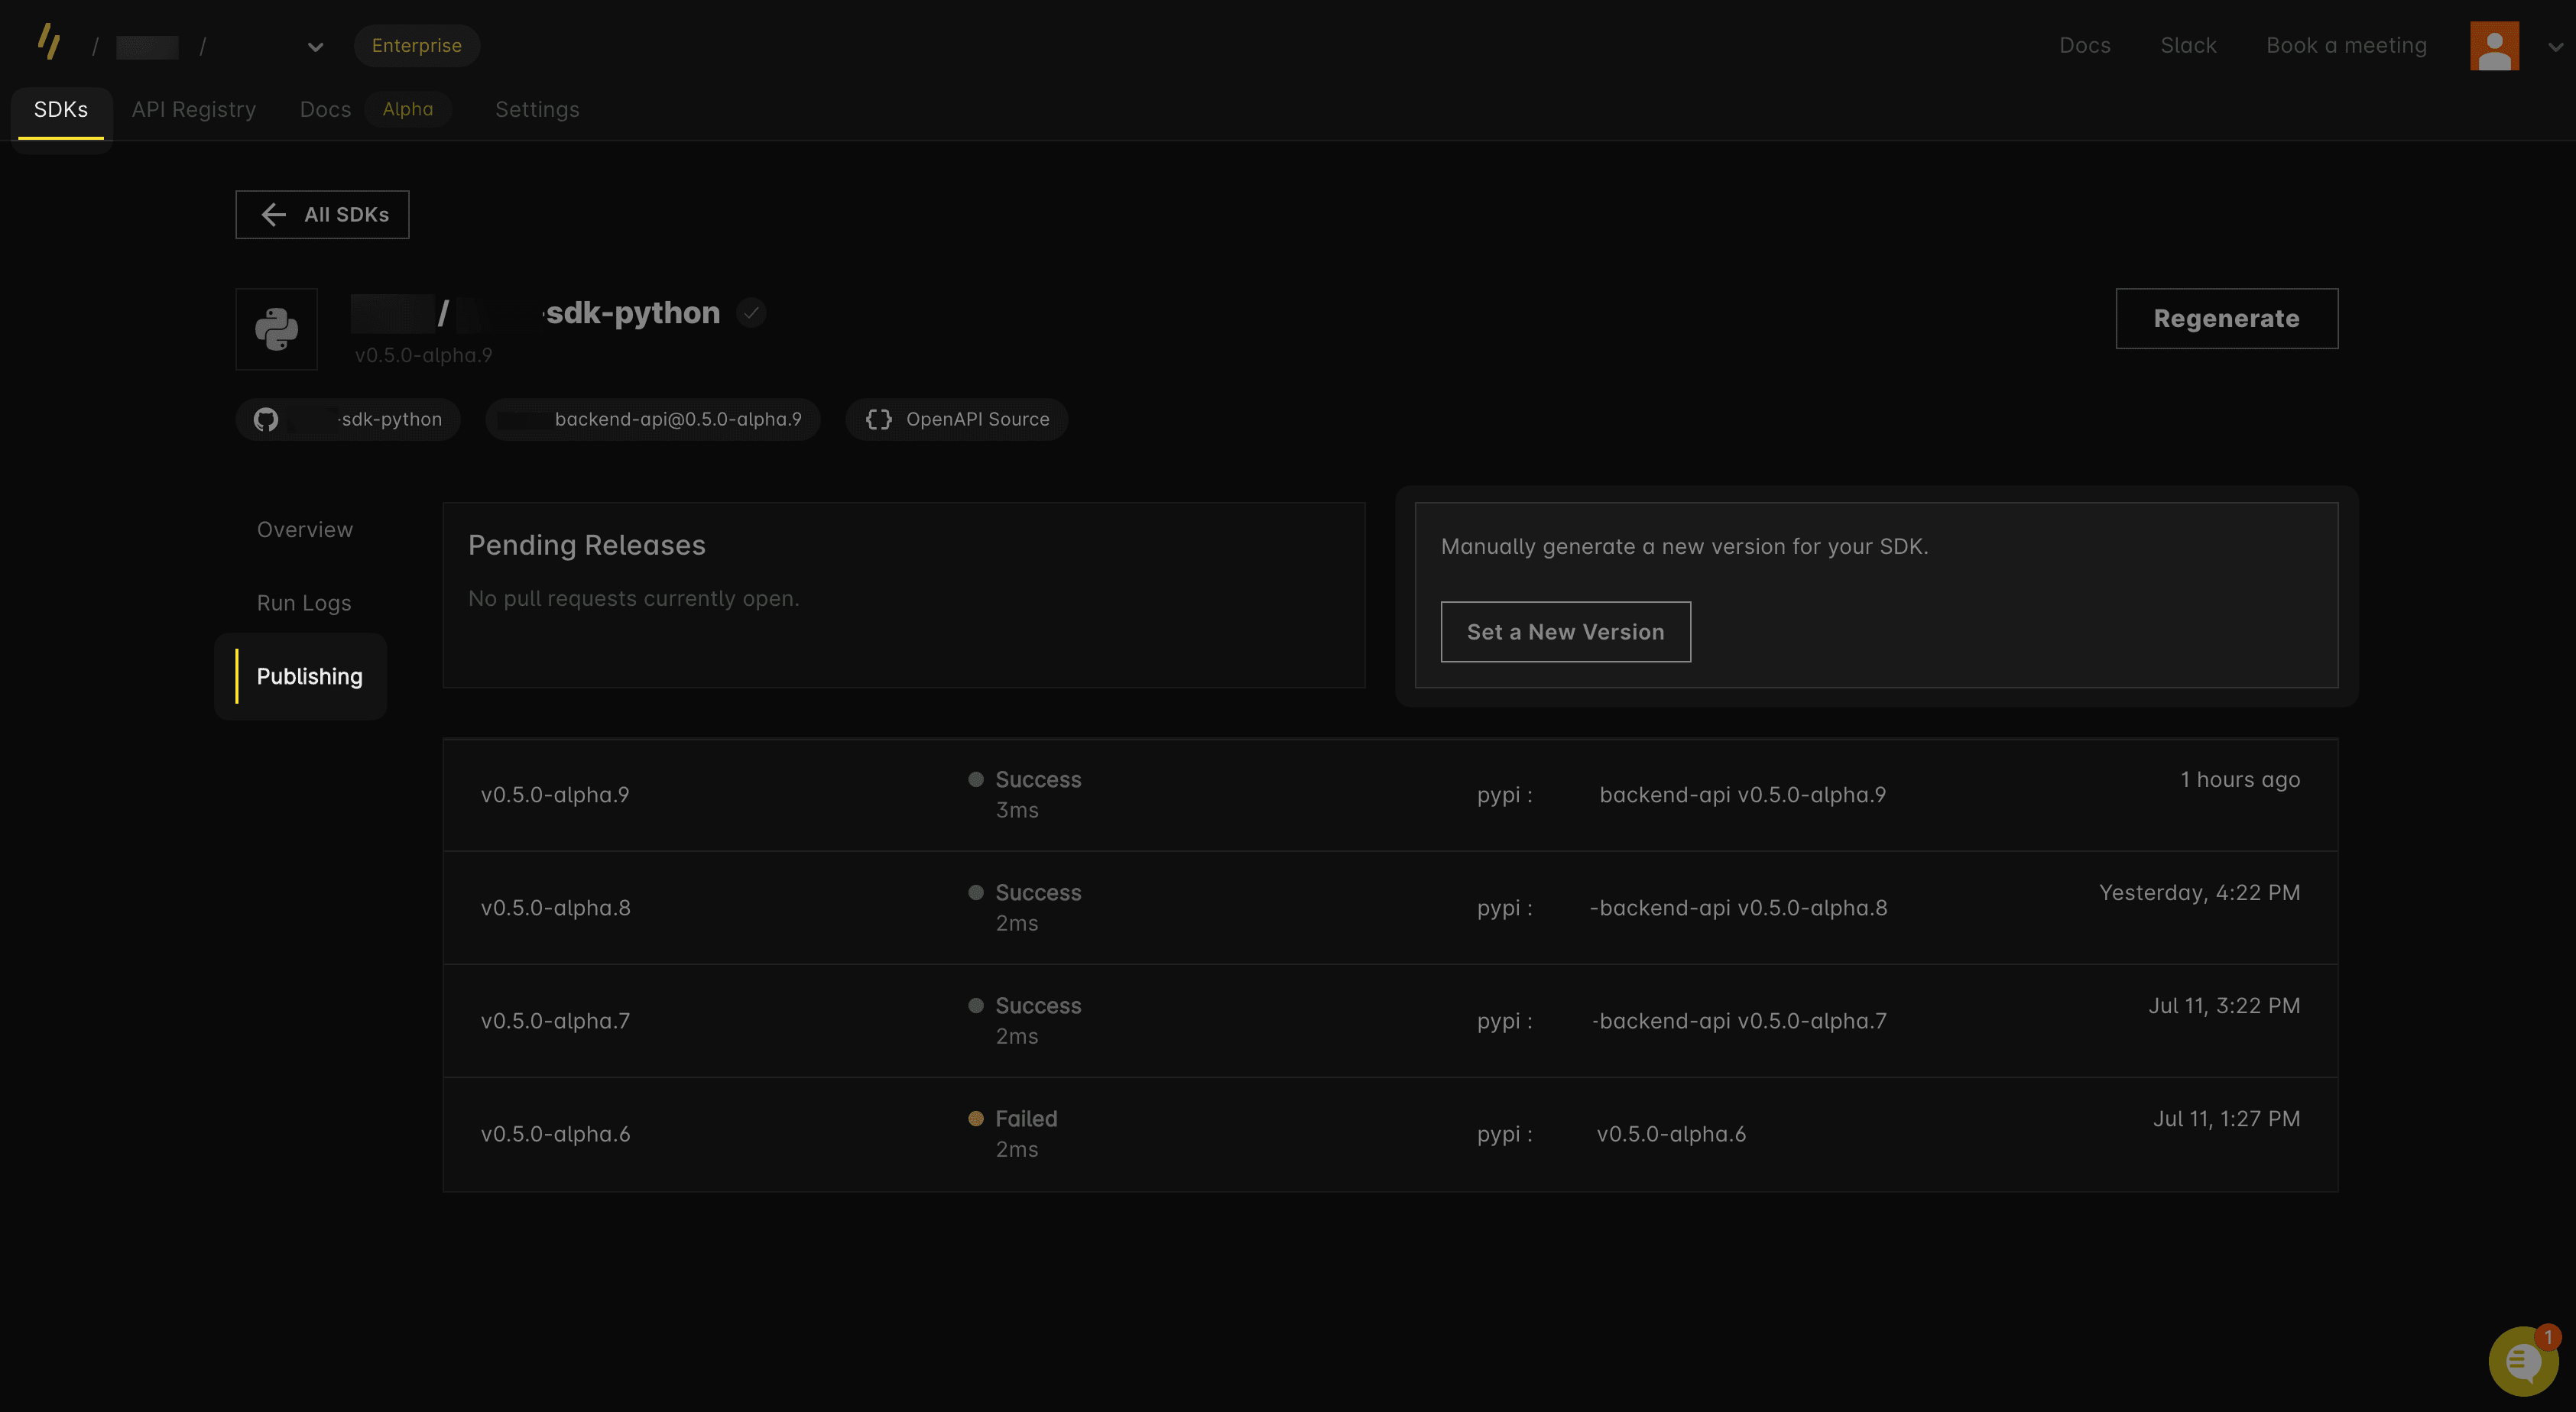This screenshot has width=2576, height=1412.
Task: Click backend-api v0.5.0-alpha.8 pypi package
Action: [1739, 908]
